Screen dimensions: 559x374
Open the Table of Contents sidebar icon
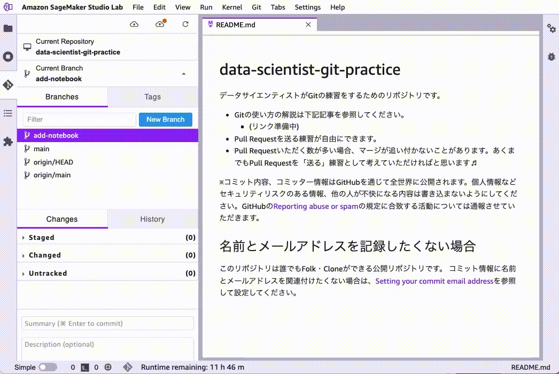point(8,113)
